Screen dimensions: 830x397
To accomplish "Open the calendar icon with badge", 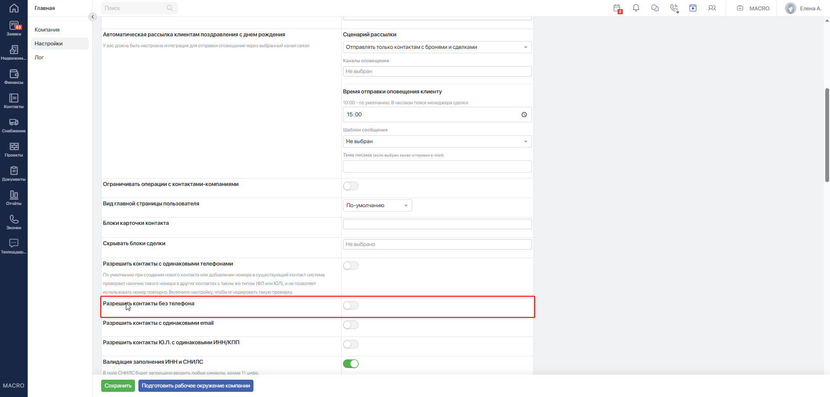I will pyautogui.click(x=617, y=8).
